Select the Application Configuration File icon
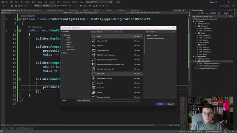The height and width of the screenshot is (133, 237). (x=94, y=60)
